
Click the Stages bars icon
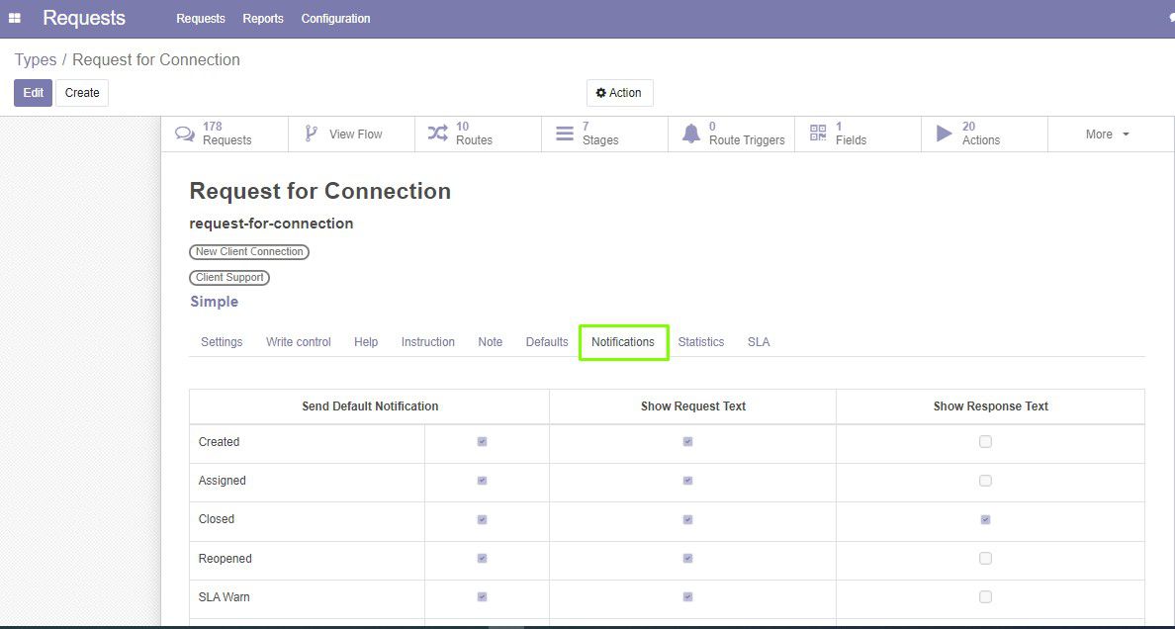pyautogui.click(x=565, y=134)
